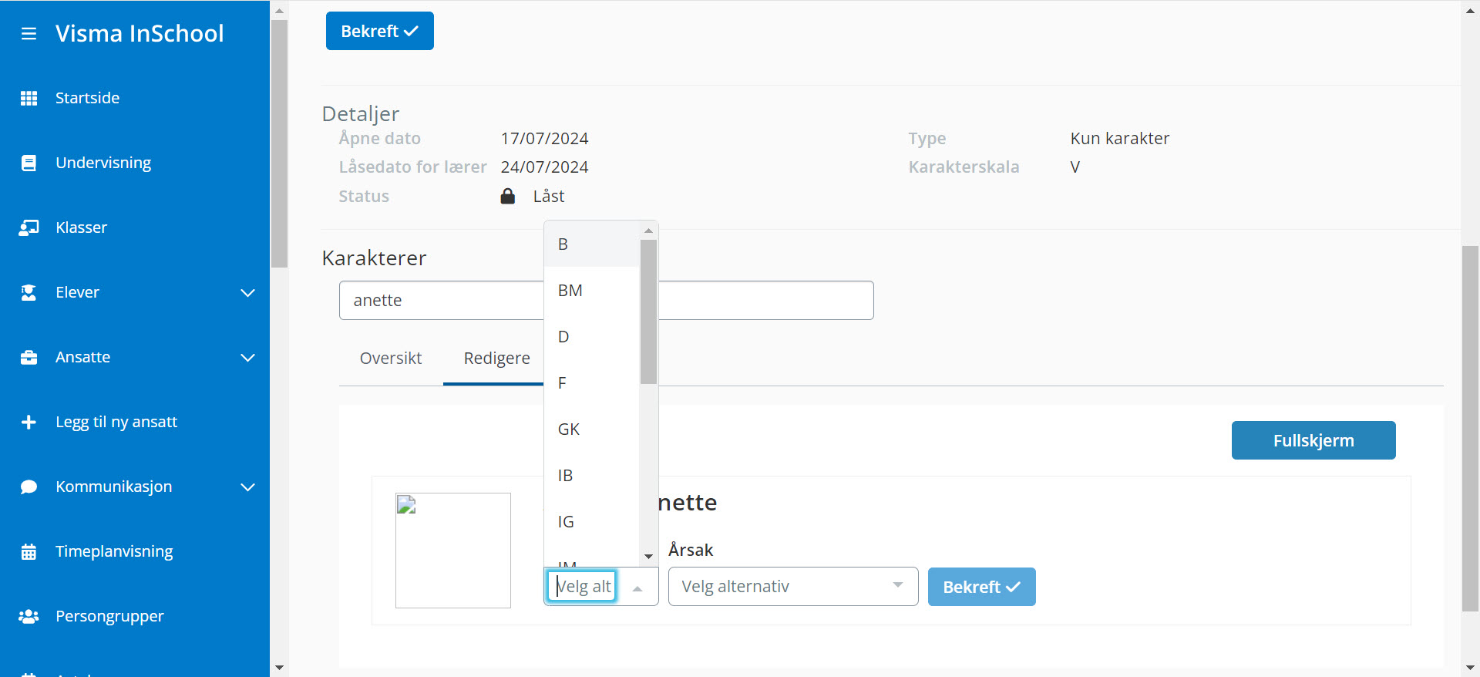The height and width of the screenshot is (677, 1480).
Task: Click the Bekreft button beside Årsak
Action: pyautogui.click(x=980, y=588)
